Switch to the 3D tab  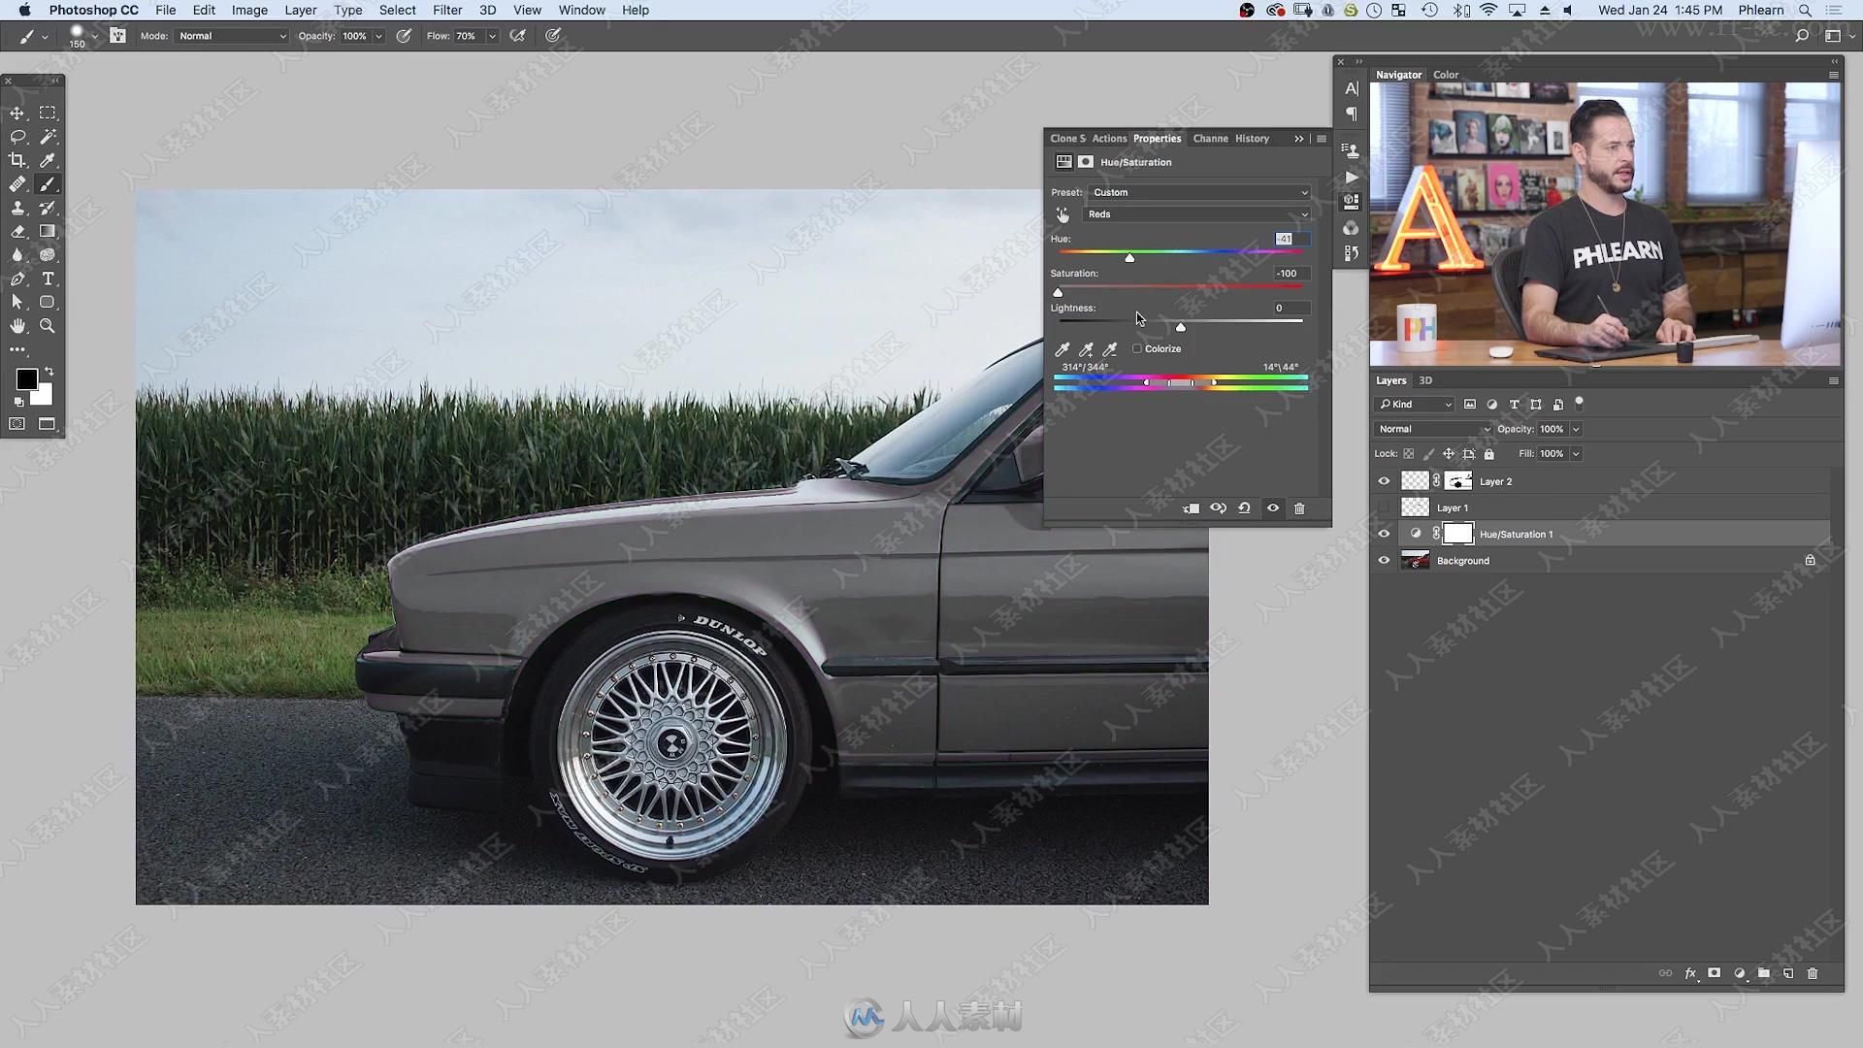click(x=1425, y=380)
